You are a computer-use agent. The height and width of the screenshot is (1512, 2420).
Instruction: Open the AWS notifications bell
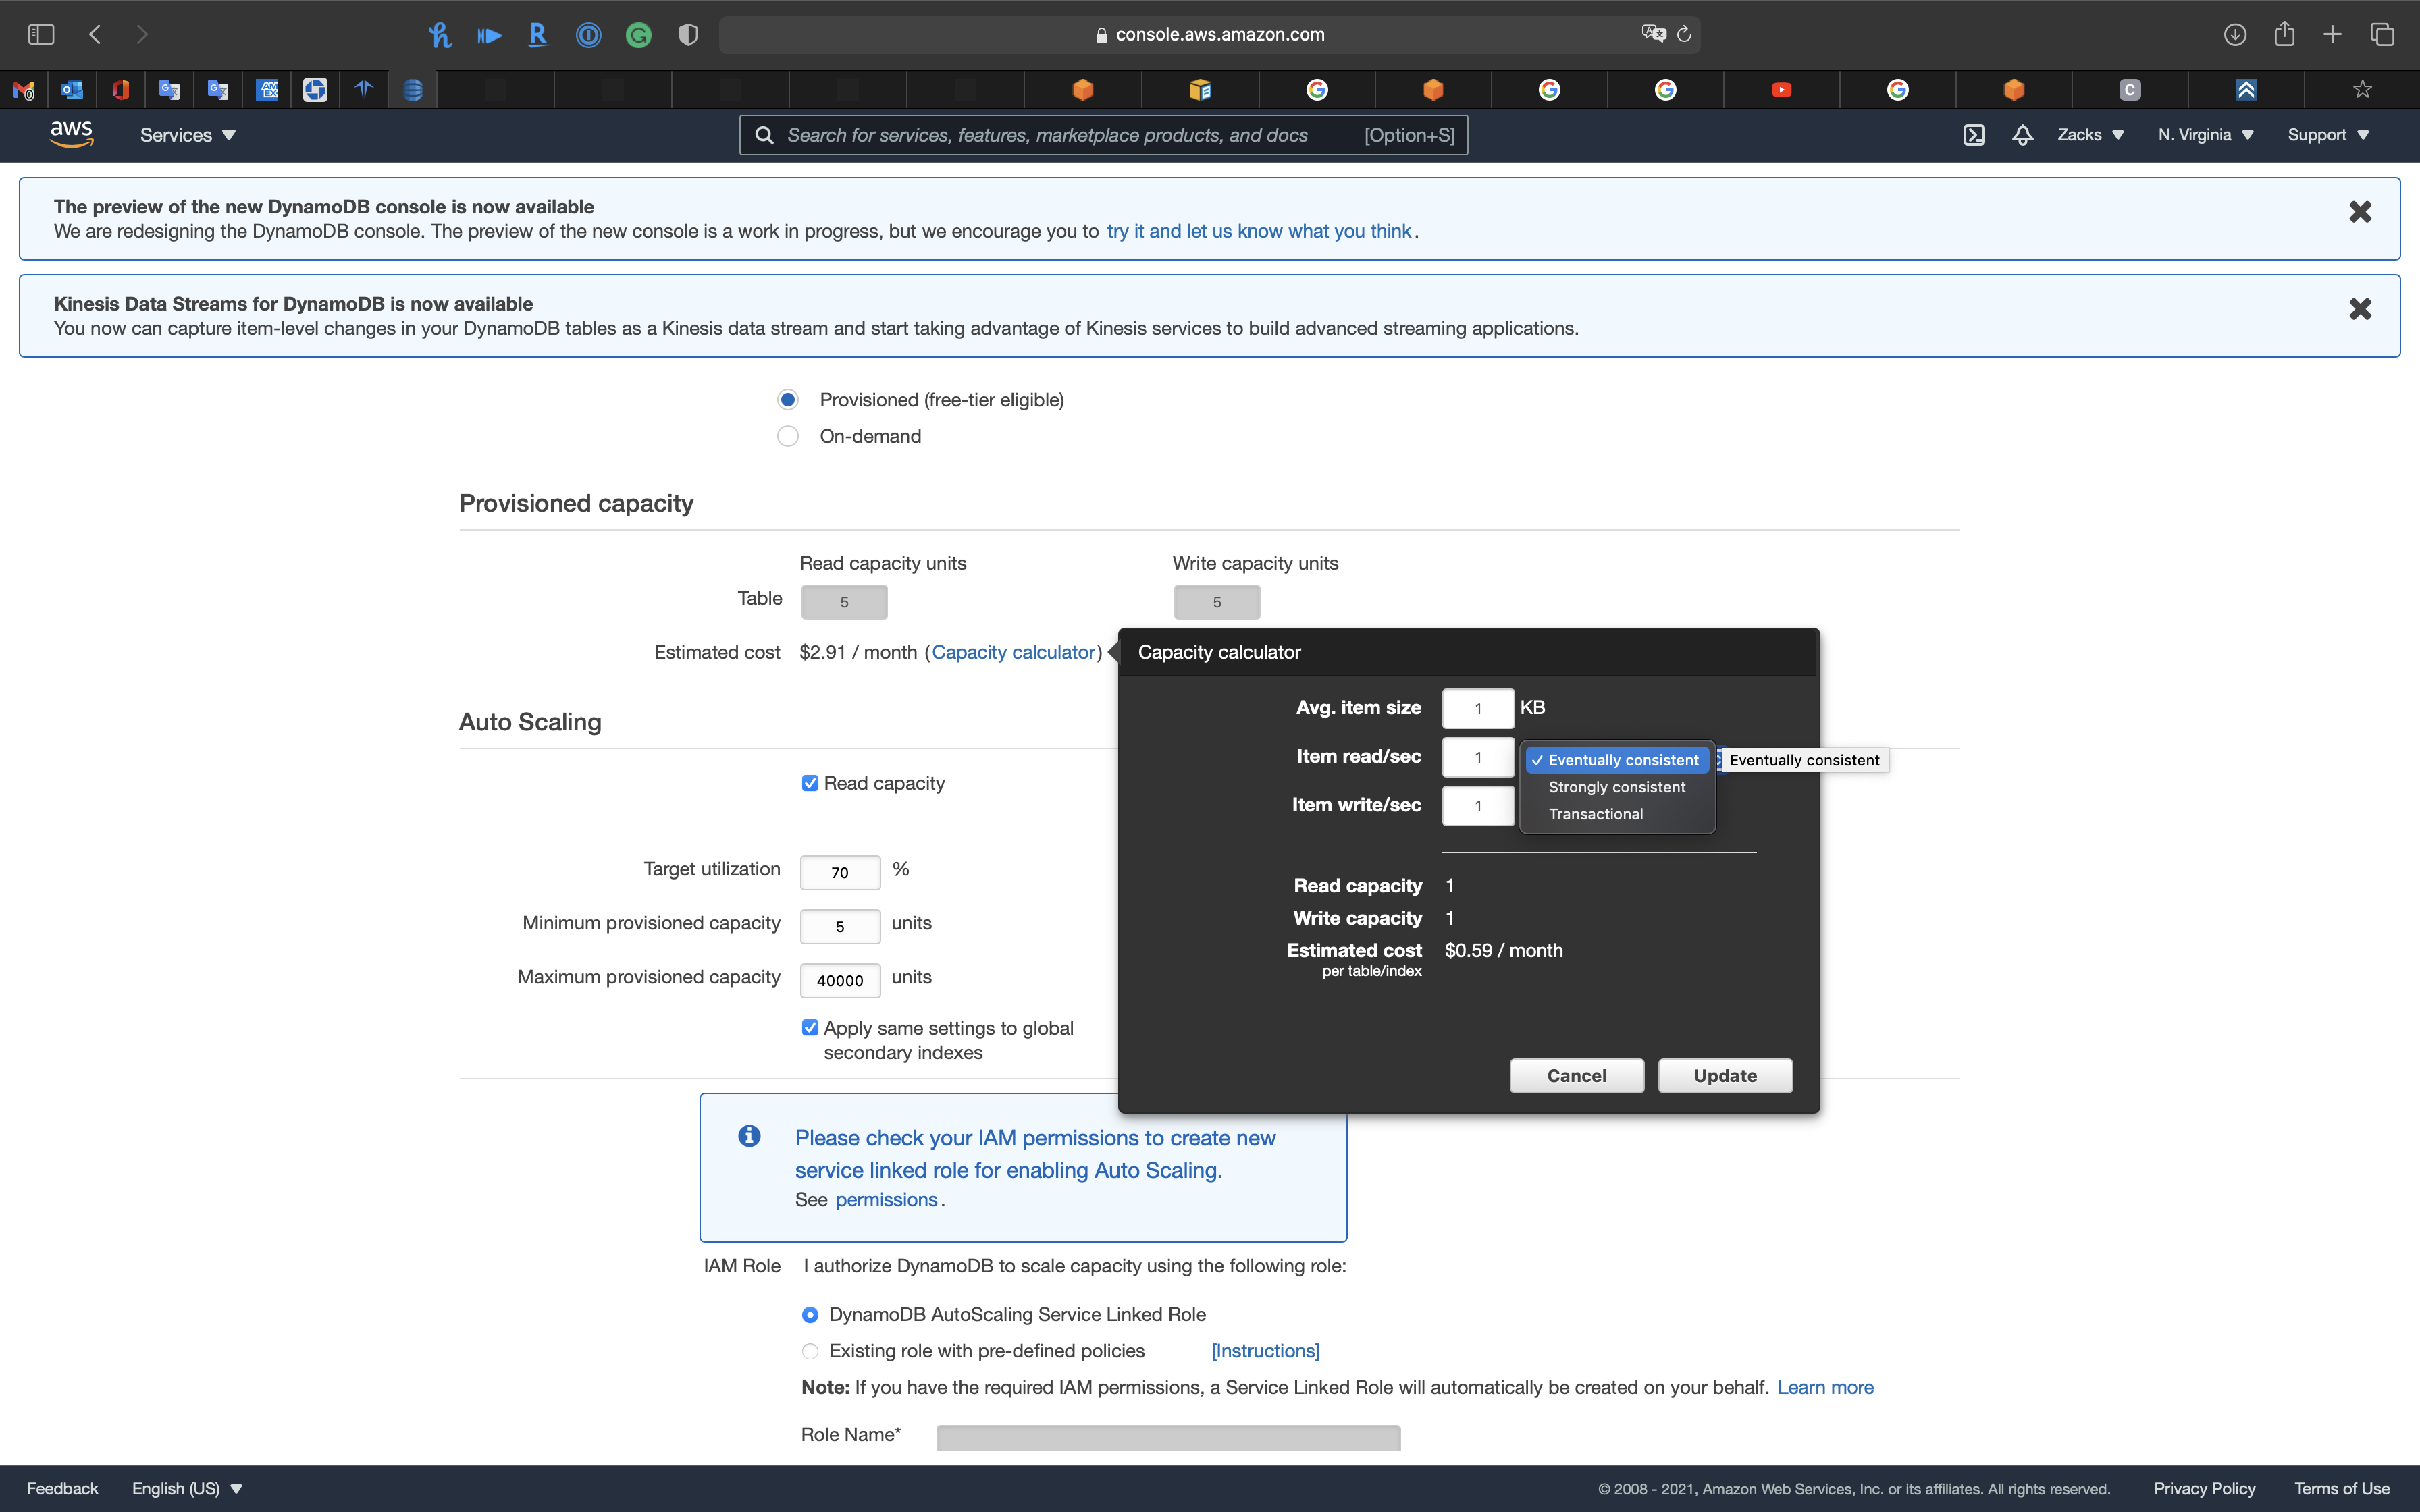pos(2022,135)
